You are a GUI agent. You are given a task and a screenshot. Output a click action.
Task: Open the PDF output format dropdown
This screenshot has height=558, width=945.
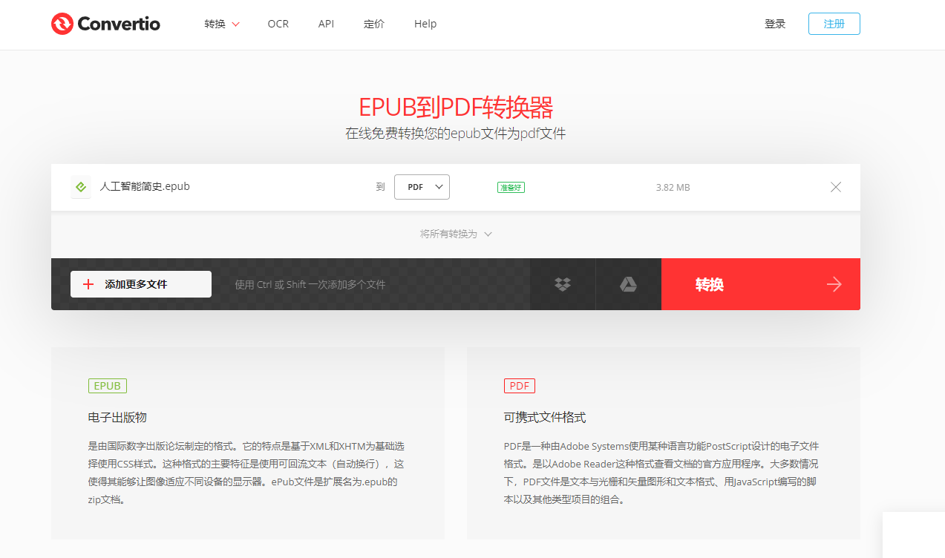coord(422,187)
